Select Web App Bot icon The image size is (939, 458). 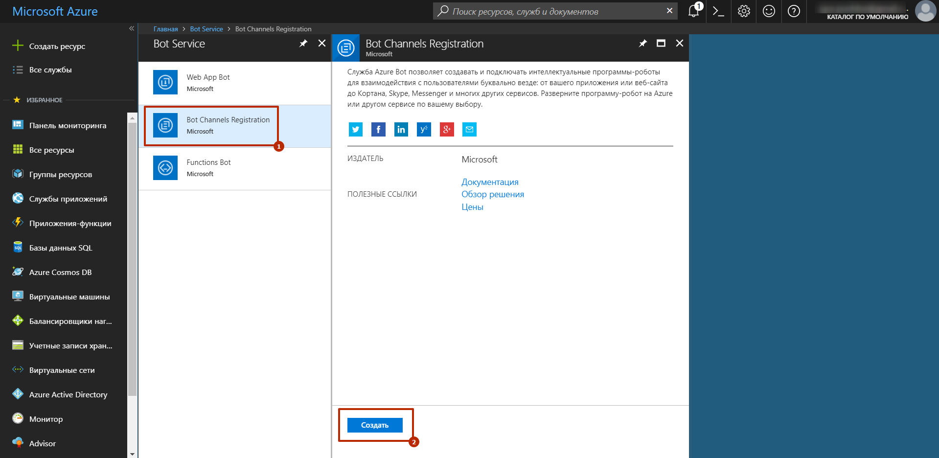pos(165,82)
